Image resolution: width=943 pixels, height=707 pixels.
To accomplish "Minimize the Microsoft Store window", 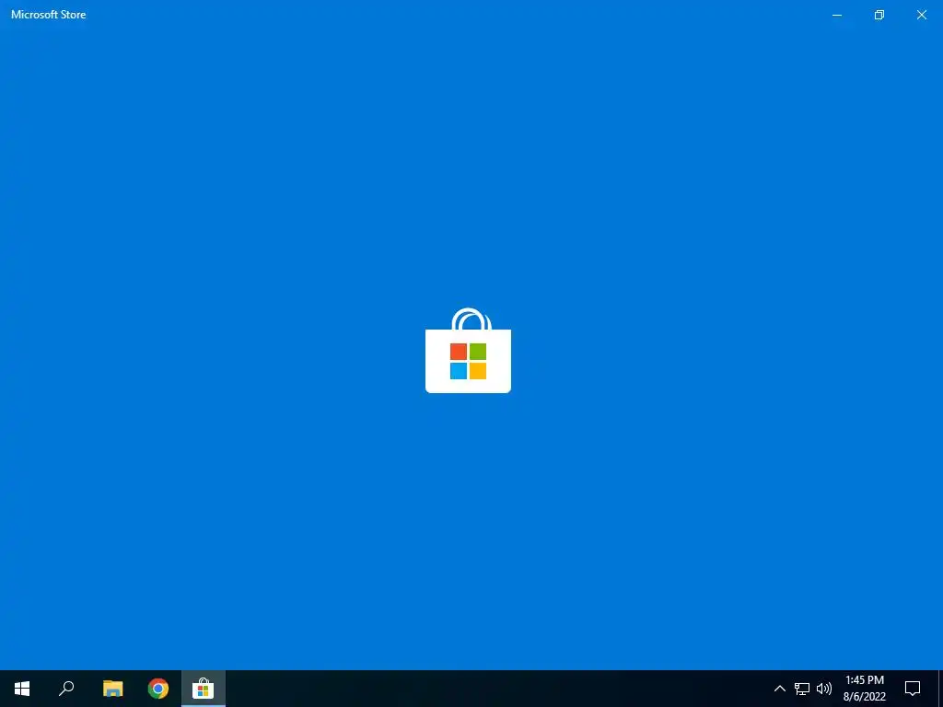I will pyautogui.click(x=836, y=15).
